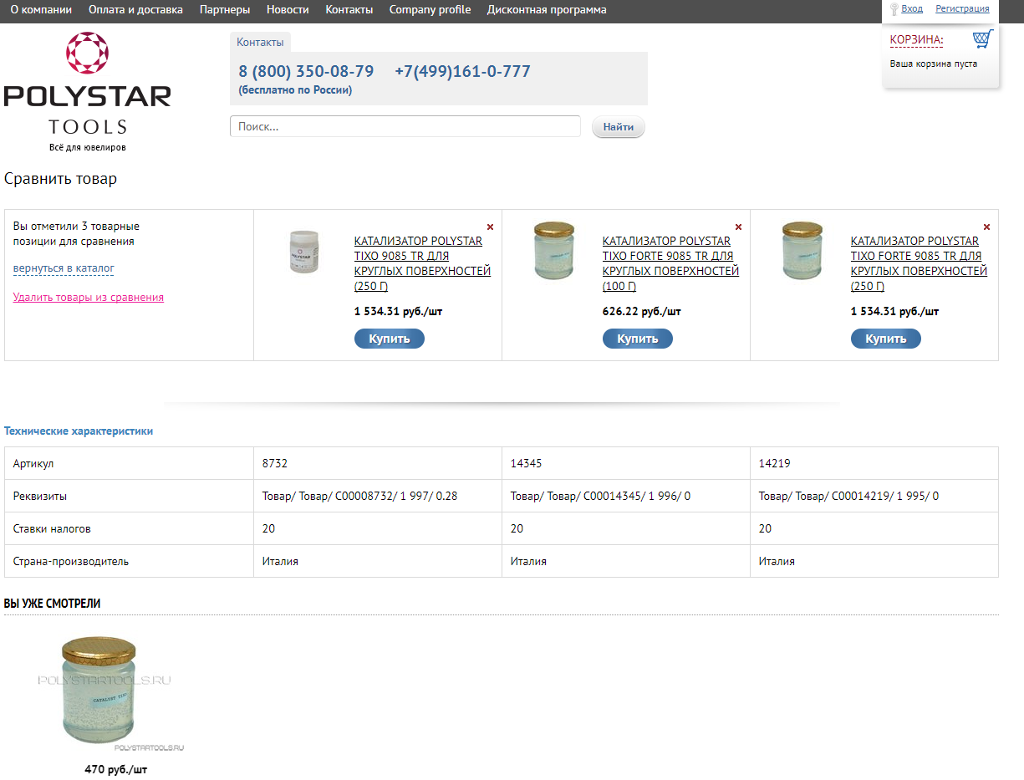Select the Контакты tab above phone numbers
The width and height of the screenshot is (1024, 780).
click(x=260, y=42)
